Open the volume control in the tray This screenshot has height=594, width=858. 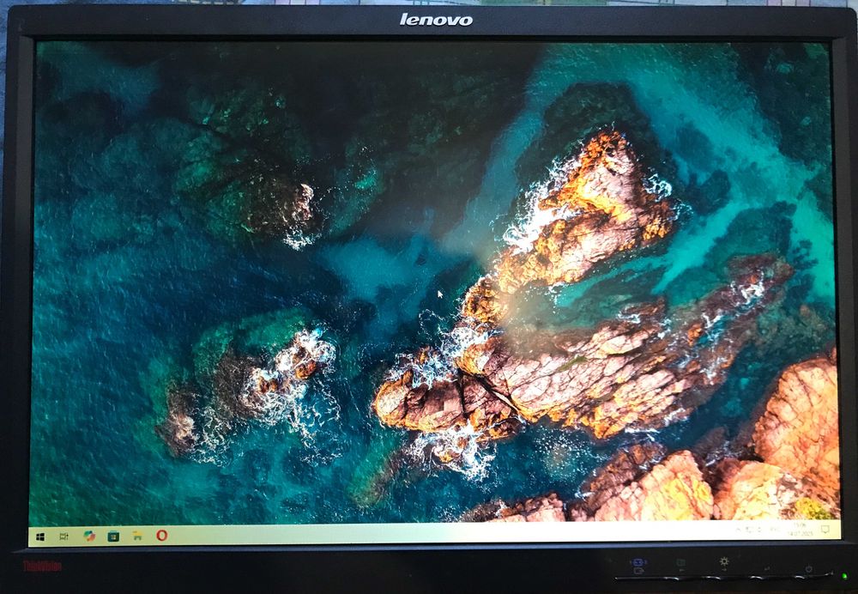click(x=759, y=530)
